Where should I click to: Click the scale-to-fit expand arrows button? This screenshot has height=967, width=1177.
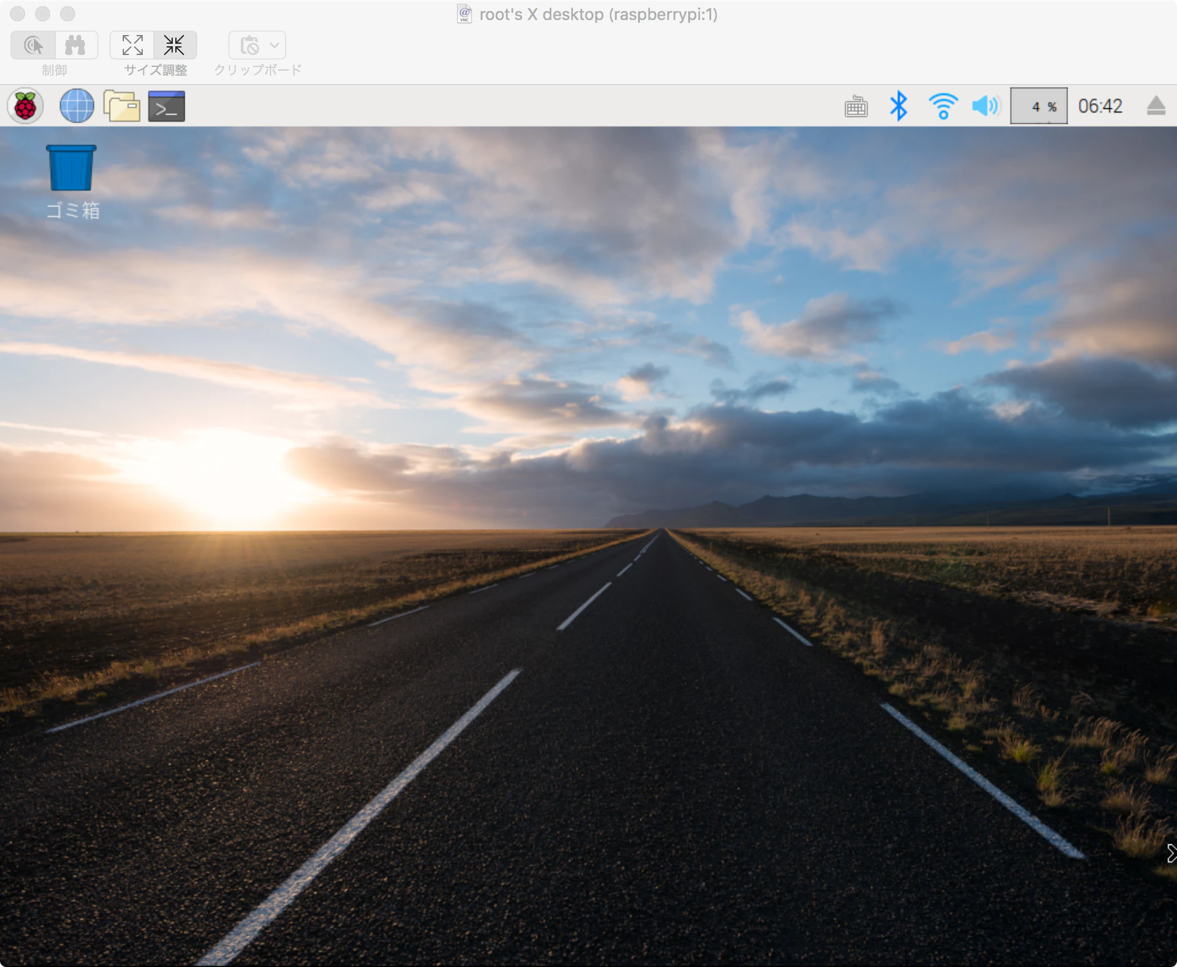132,45
